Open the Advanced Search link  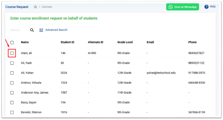point(56,30)
